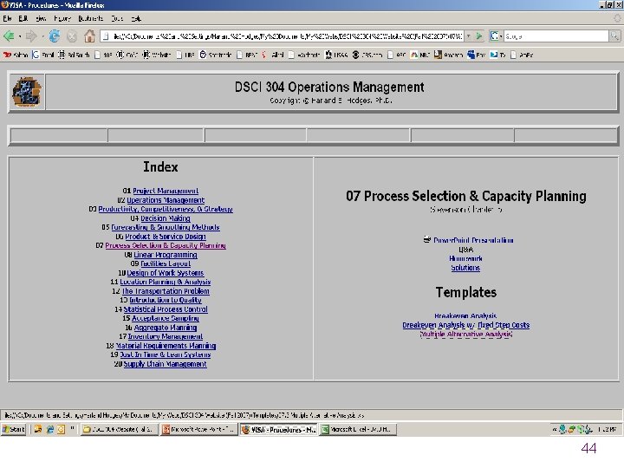This screenshot has width=624, height=468.
Task: Click the Forward arrow icon
Action: coord(31,36)
